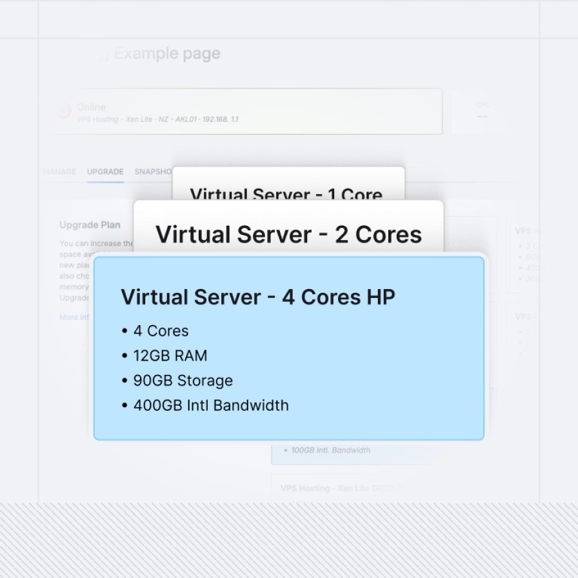Go to the SNAPSHOT tab
Image resolution: width=578 pixels, height=578 pixels.
153,172
